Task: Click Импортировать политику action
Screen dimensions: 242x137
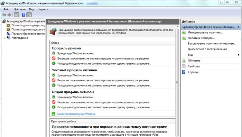Action: pyautogui.click(x=205, y=33)
